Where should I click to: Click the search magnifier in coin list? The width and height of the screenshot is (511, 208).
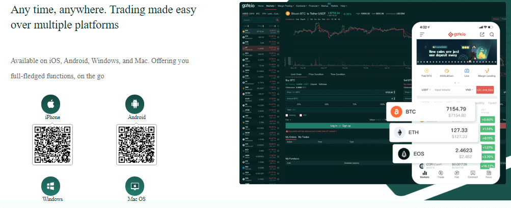tap(277, 20)
